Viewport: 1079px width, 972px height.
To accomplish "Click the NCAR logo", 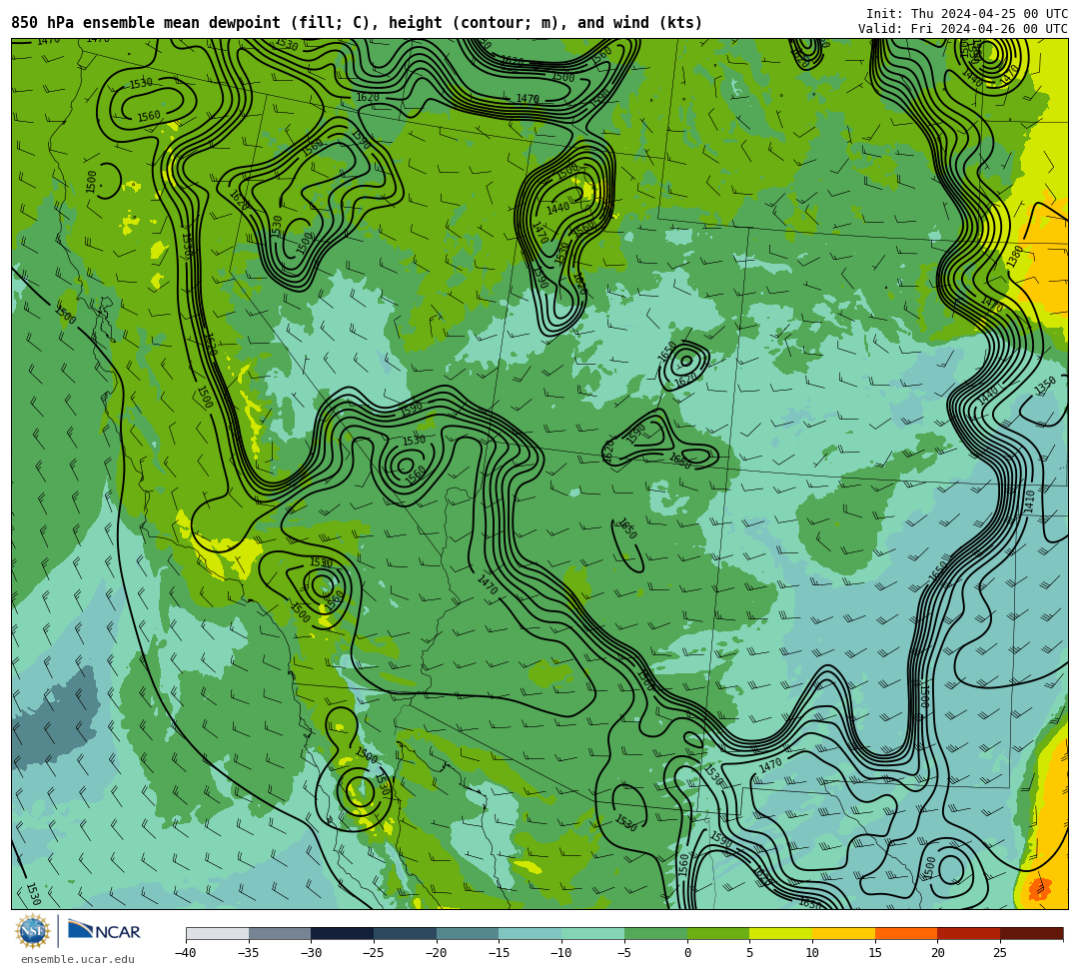I will tap(104, 931).
